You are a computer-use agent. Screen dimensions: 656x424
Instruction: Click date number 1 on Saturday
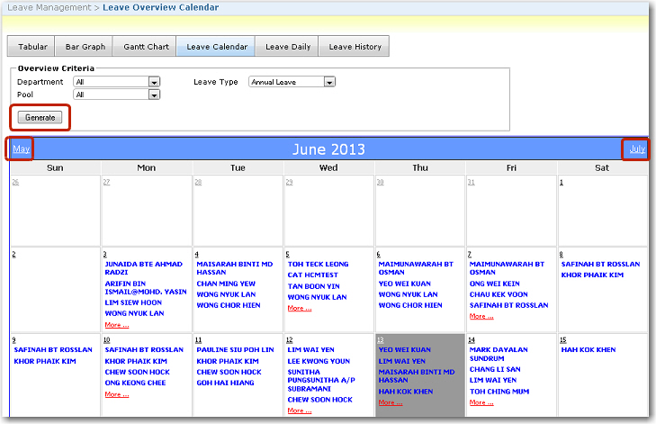[x=562, y=183]
